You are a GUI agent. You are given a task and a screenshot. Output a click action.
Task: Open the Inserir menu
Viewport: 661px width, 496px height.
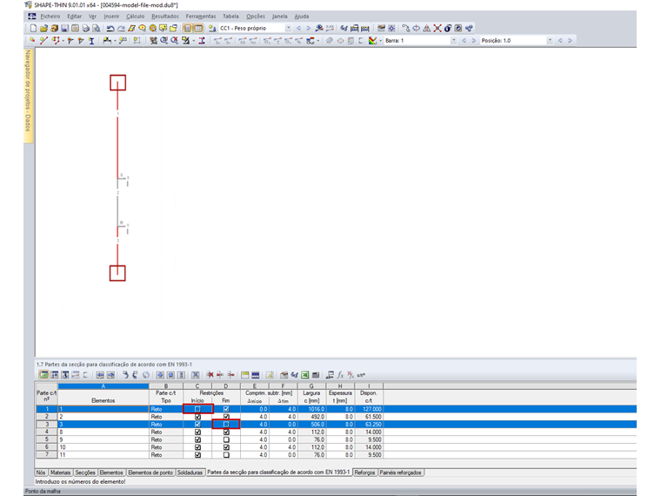point(111,17)
